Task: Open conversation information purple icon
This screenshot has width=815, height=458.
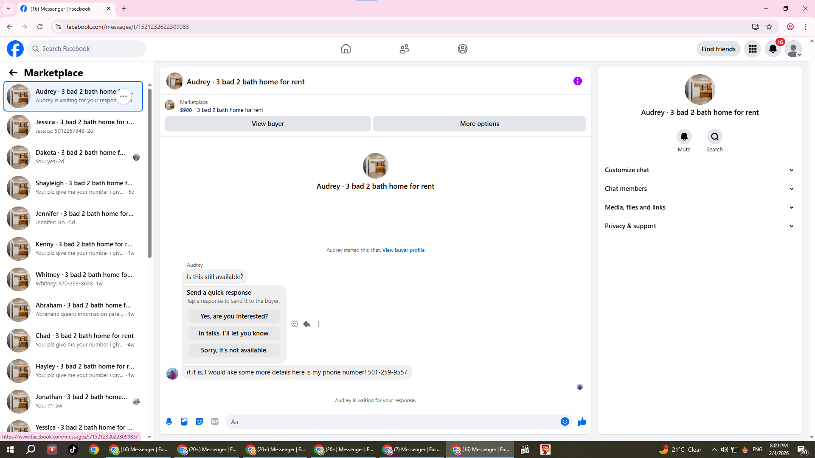Action: point(577,81)
